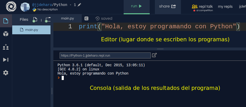This screenshot has height=107, width=246.
Task: Open the saved history indicator
Action: click(x=104, y=18)
